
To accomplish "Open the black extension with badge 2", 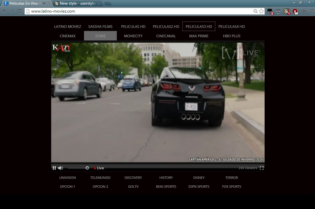I will (270, 11).
